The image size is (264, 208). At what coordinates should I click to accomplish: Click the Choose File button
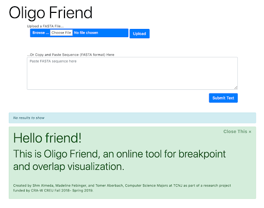click(61, 33)
